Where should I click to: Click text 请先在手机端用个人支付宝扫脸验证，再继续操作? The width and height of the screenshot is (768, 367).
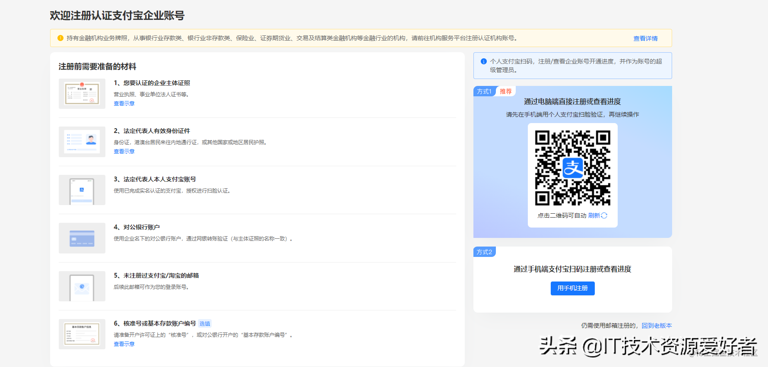[572, 114]
